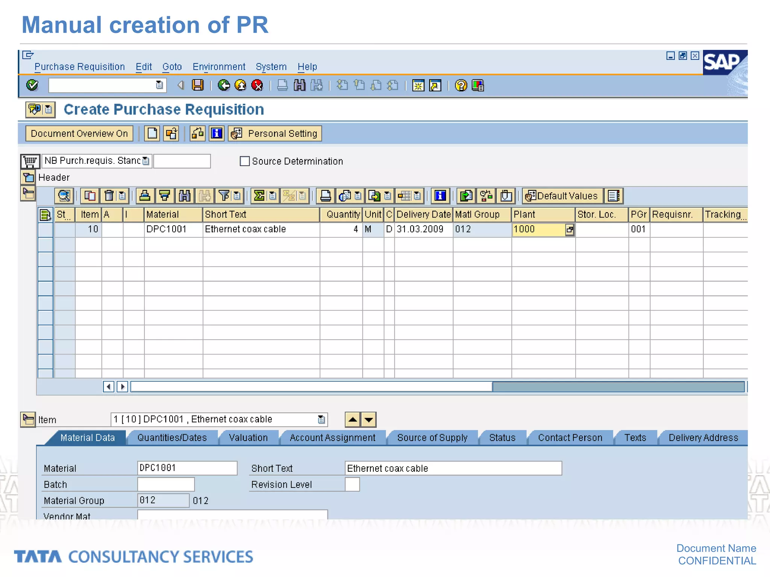Toggle the Source Determination checkbox
Screen dimensions: 770x577
[x=245, y=161]
